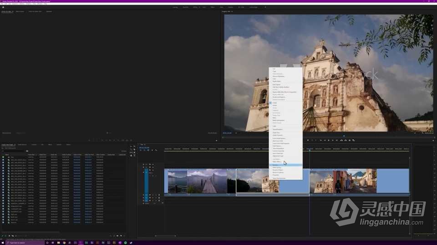Switch to the Media Browser tab
This screenshot has height=245, width=437.
point(22,145)
